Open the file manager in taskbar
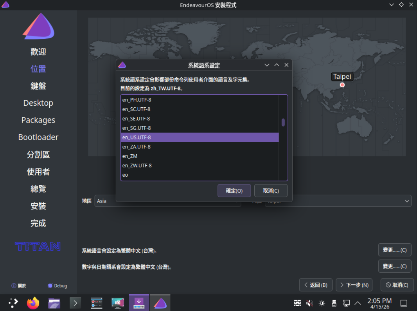Image resolution: width=417 pixels, height=311 pixels. pyautogui.click(x=54, y=303)
